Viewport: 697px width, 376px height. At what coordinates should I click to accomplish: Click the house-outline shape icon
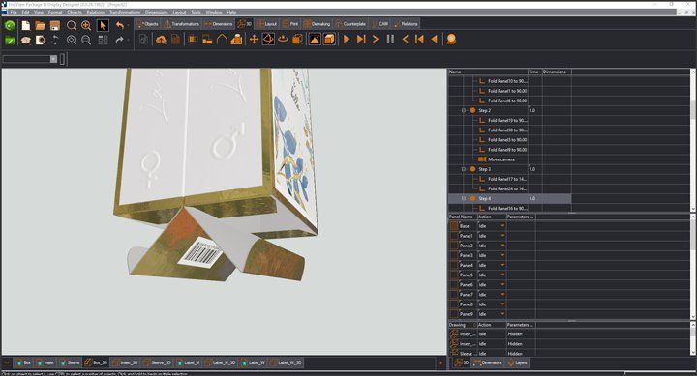pyautogui.click(x=222, y=40)
